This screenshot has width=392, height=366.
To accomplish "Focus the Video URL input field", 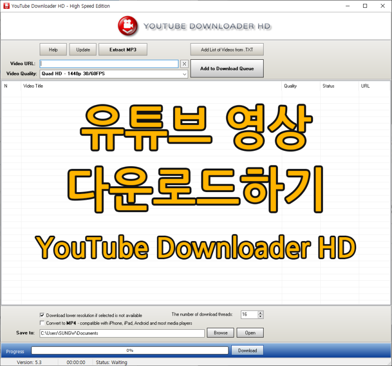I will coord(109,64).
